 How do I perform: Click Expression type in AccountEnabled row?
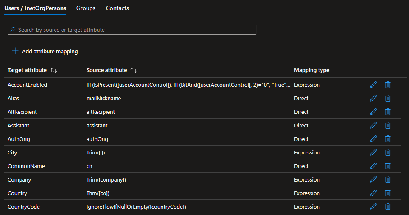pos(307,85)
